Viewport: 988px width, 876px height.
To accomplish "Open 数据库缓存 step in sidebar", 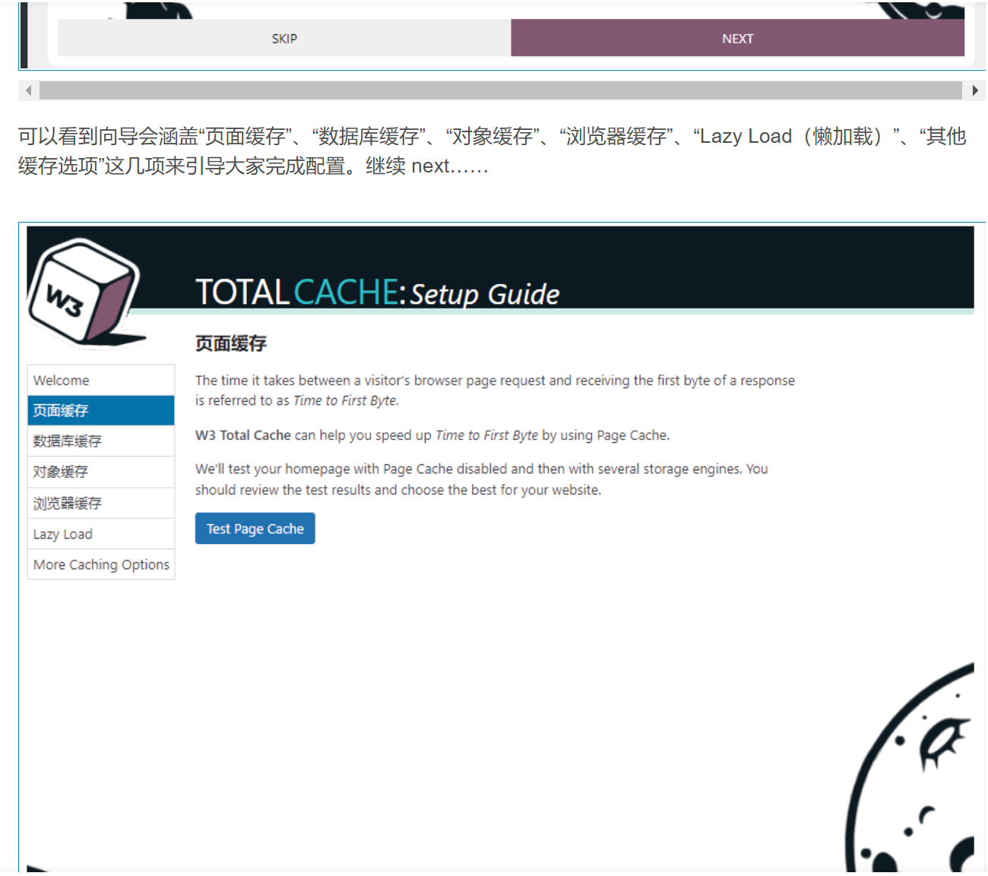I will 101,441.
